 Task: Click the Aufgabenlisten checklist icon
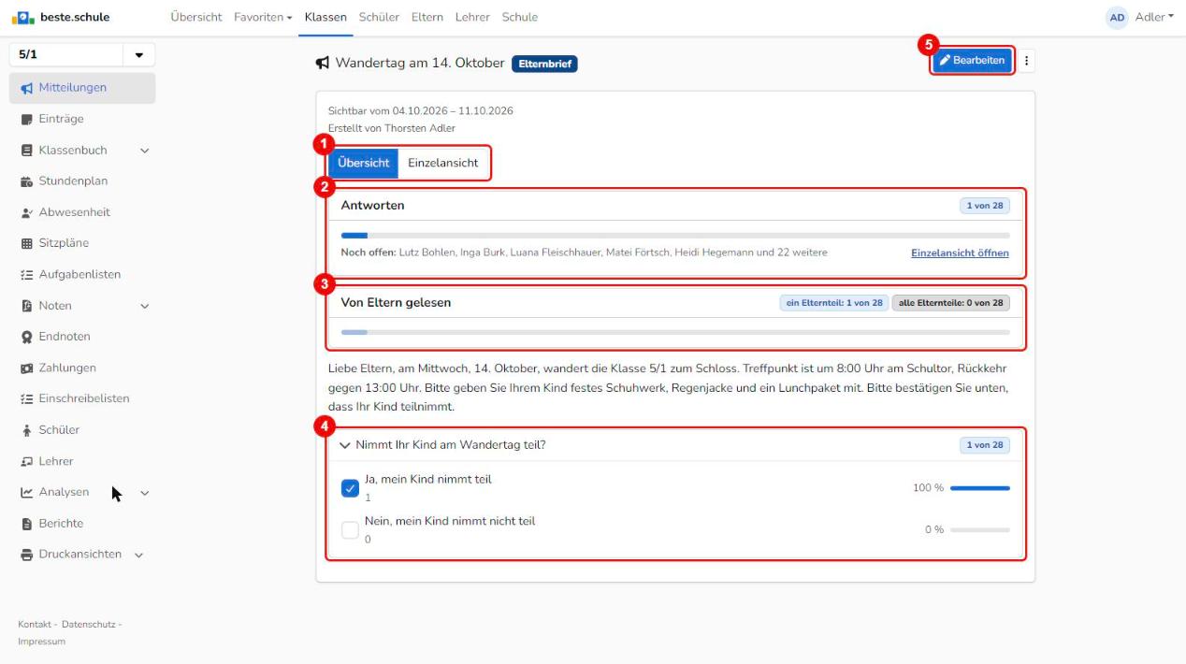pyautogui.click(x=26, y=275)
